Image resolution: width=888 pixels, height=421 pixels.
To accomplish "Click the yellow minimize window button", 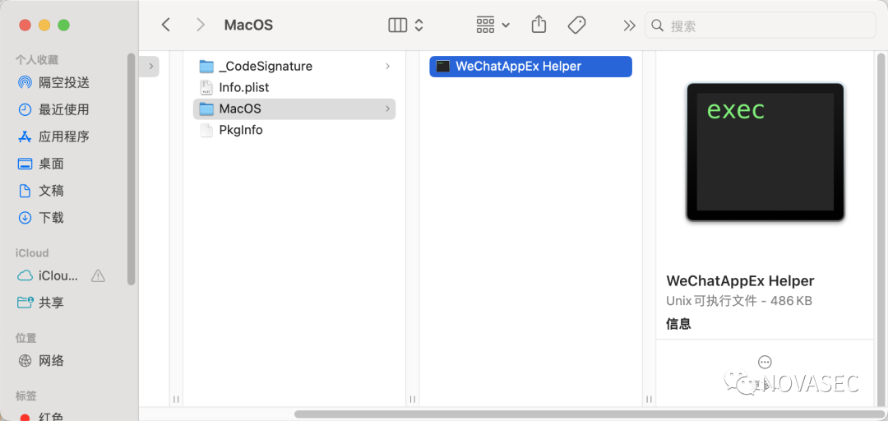I will coord(44,25).
